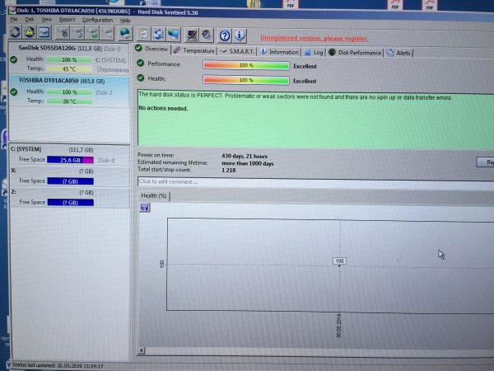
Task: Open the Disk Performance tab
Action: tap(358, 52)
